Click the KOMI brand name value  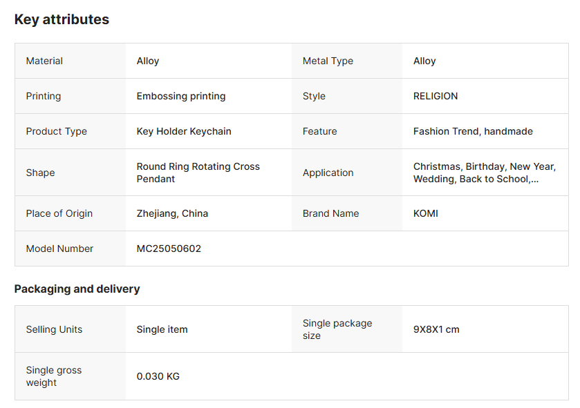click(426, 213)
